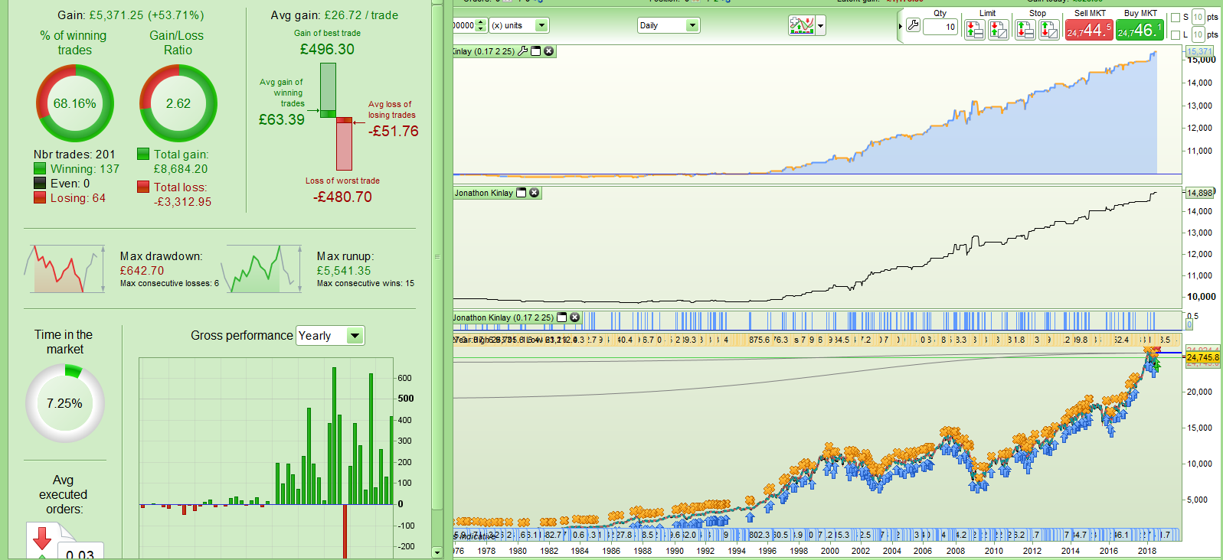Click the Losing: 64 text
The width and height of the screenshot is (1223, 560).
pyautogui.click(x=78, y=198)
